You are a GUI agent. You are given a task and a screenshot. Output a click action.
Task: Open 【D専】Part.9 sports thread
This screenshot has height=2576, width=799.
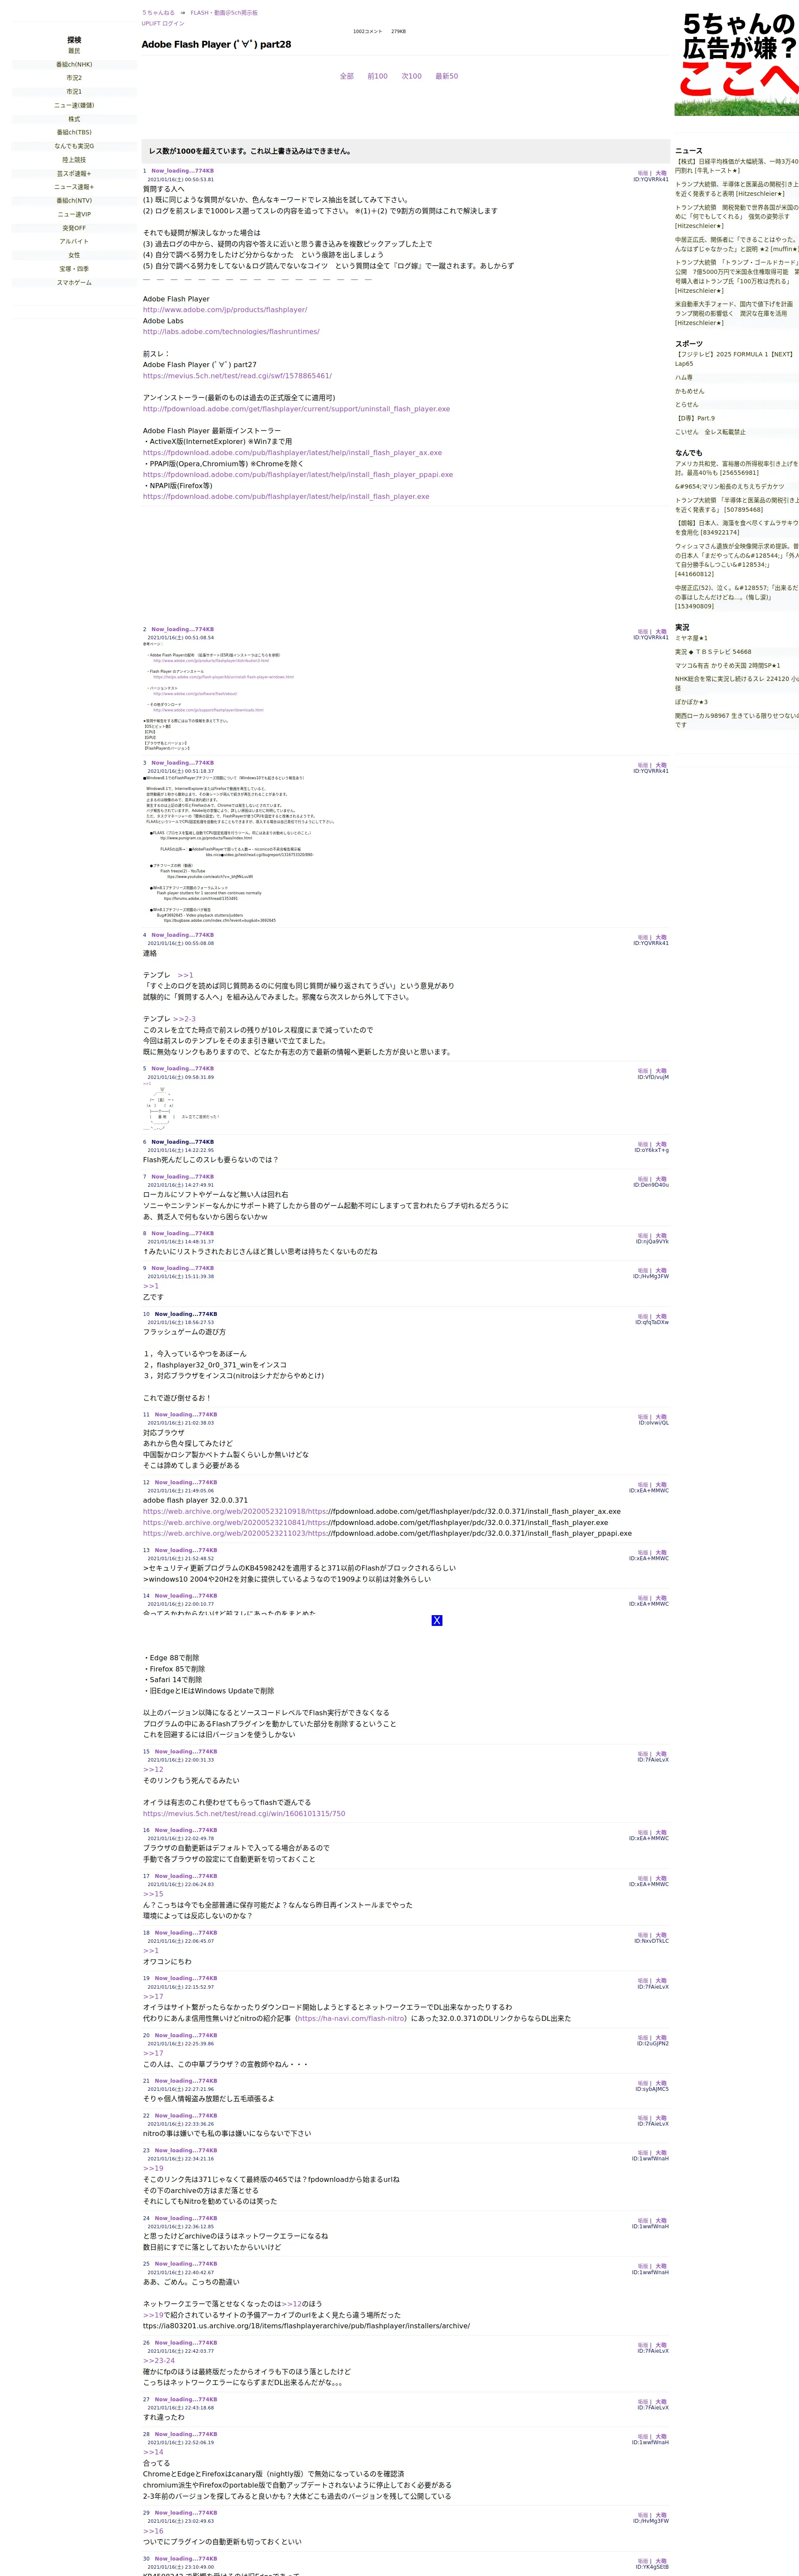click(695, 418)
